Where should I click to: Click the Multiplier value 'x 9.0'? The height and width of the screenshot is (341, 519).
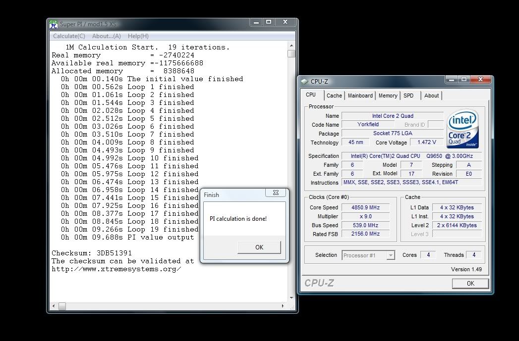[365, 216]
